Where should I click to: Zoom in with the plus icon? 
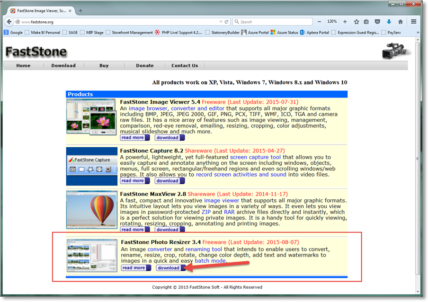pyautogui.click(x=345, y=22)
